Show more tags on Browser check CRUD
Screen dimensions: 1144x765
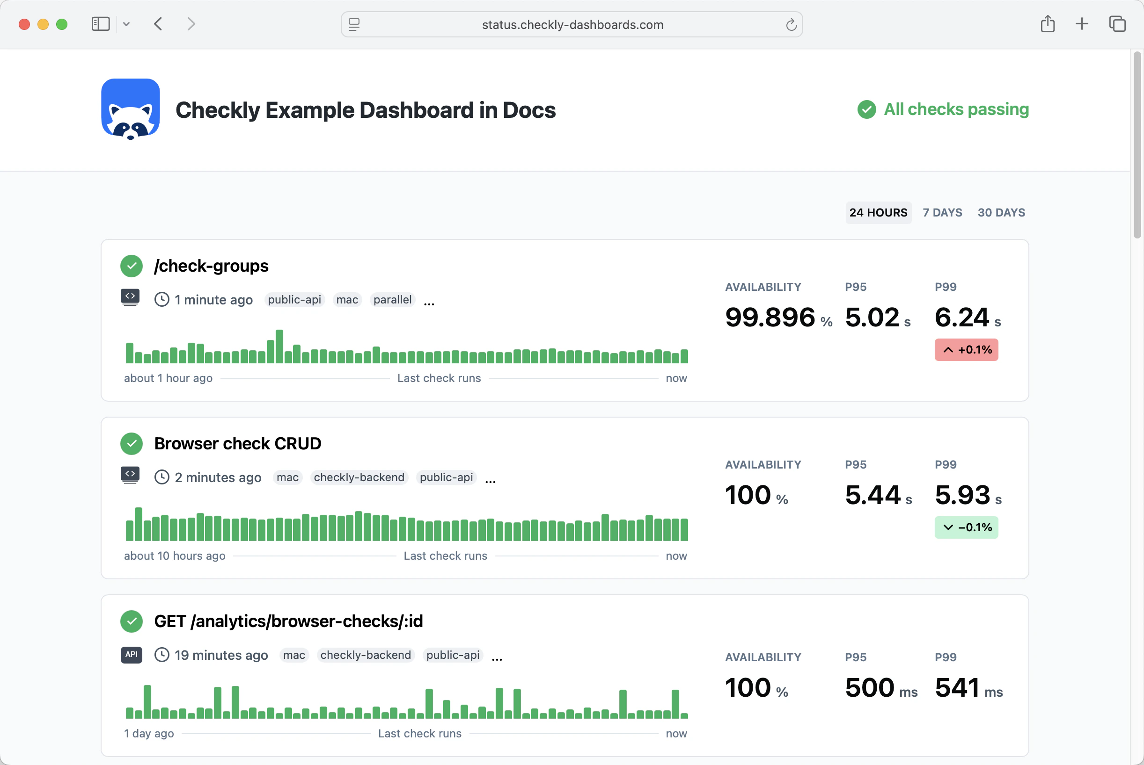pos(490,481)
